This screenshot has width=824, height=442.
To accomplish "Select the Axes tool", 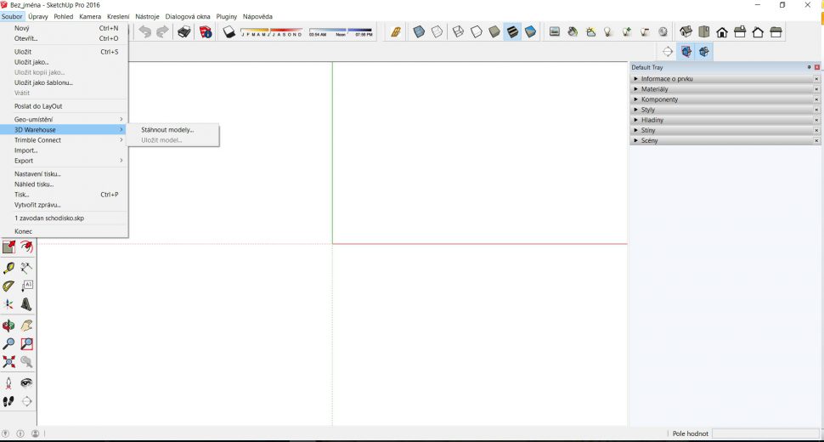I will point(9,304).
